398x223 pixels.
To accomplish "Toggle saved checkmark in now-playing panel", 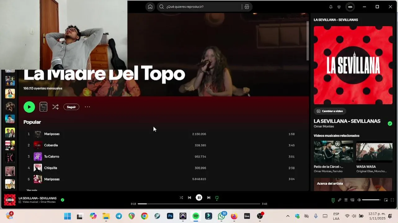I will (390, 123).
